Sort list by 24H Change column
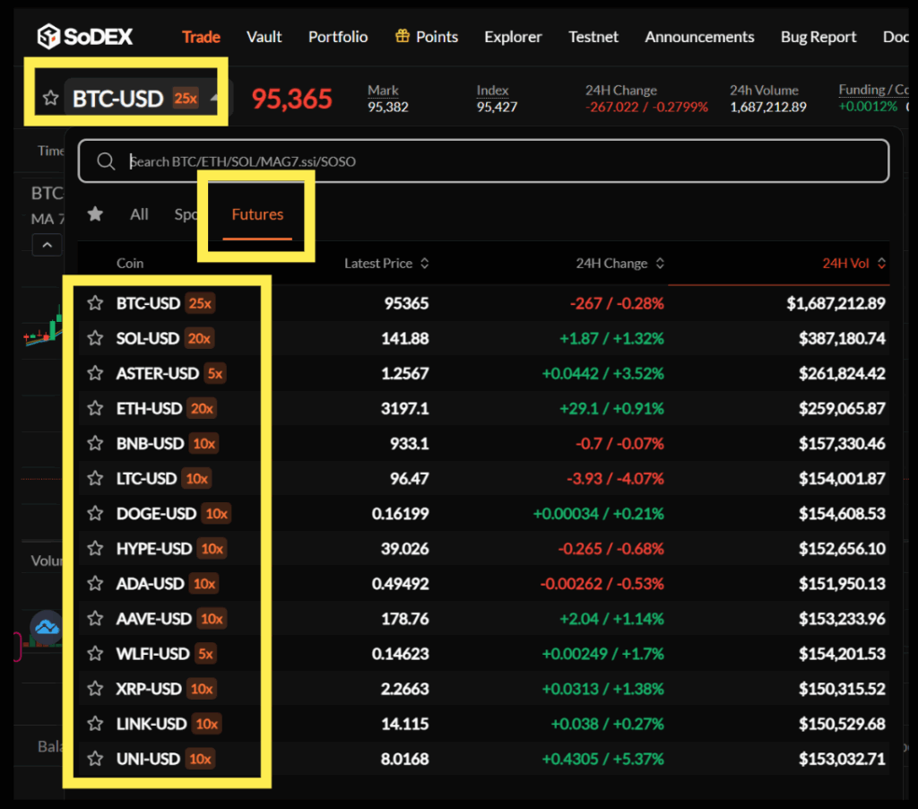Image resolution: width=918 pixels, height=809 pixels. 620,264
